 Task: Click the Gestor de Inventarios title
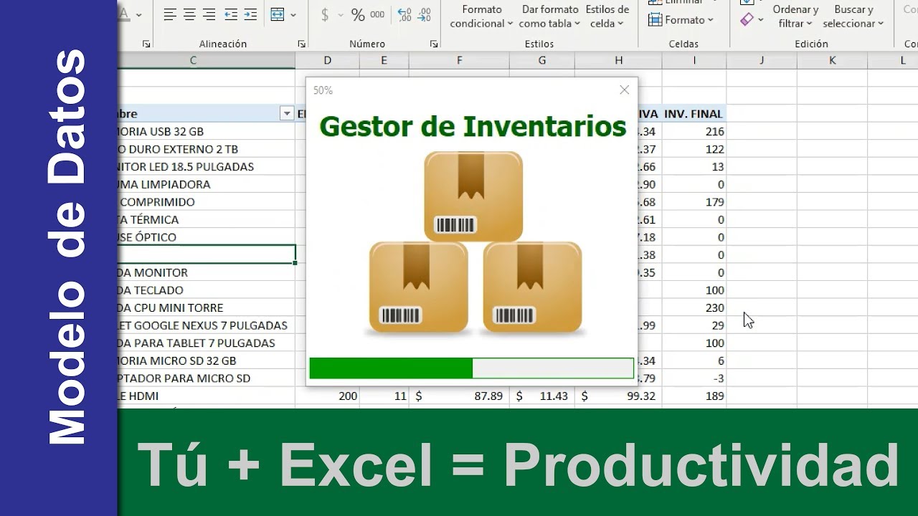tap(473, 126)
